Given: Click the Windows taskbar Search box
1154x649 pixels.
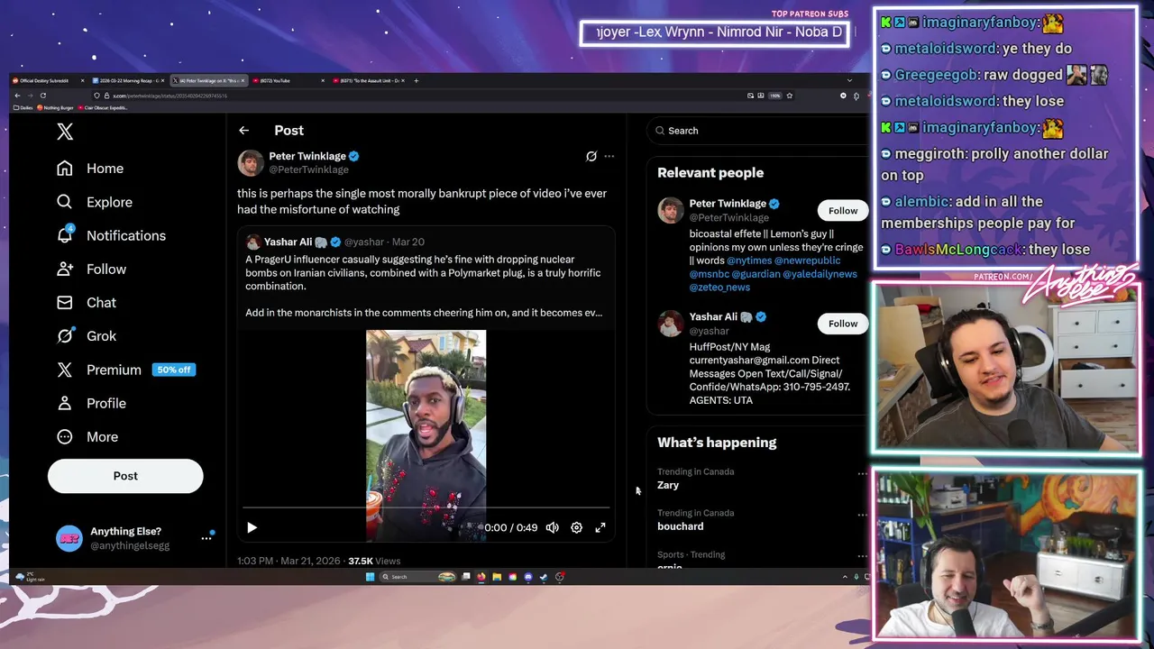Looking at the screenshot, I should point(417,577).
